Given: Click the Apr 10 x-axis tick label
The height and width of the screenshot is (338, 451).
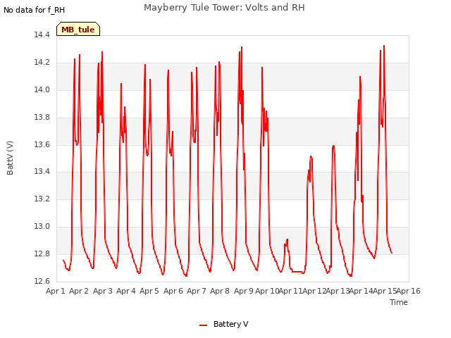Looking at the screenshot, I should (267, 291).
